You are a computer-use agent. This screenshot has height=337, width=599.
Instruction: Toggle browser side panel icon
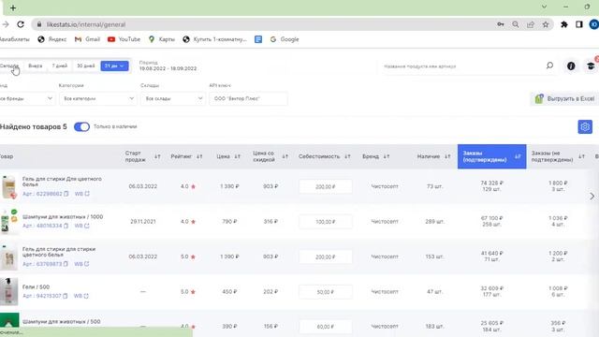click(x=579, y=24)
